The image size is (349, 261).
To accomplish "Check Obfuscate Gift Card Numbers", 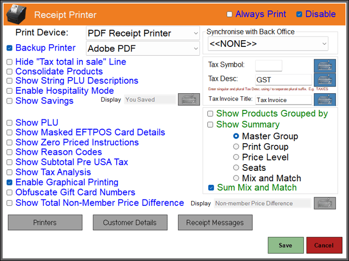I will (9, 192).
